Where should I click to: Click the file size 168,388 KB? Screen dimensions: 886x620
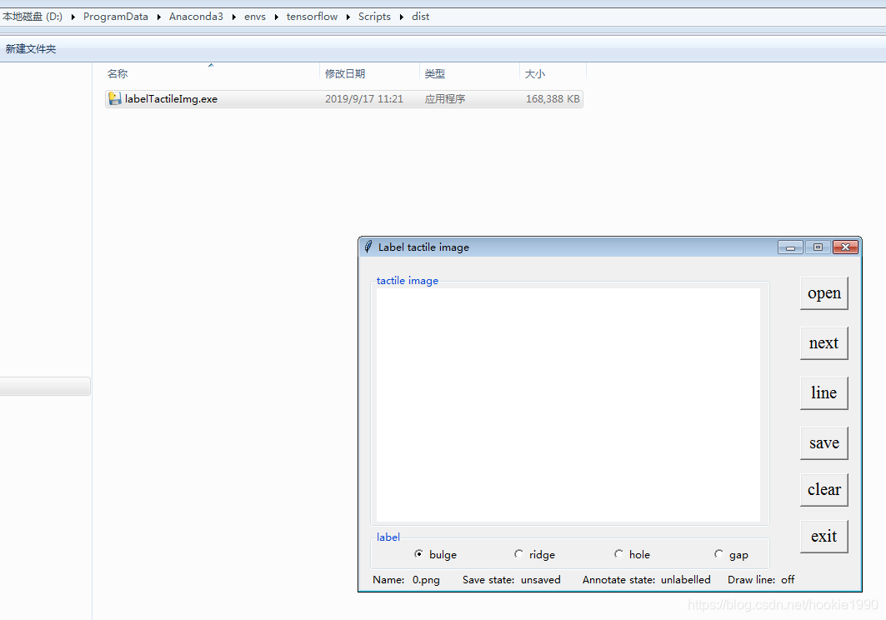tap(553, 99)
